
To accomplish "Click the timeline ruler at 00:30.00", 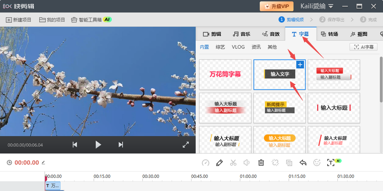I will click(x=151, y=176).
